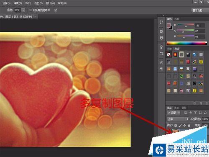Screen dimensions: 209x157
Task: Open the Info panel icon
Action: tap(161, 38)
